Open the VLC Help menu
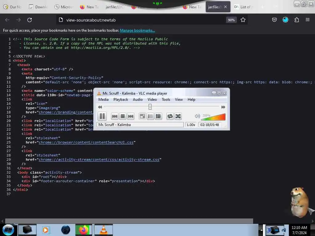315x236 pixels. pyautogui.click(x=191, y=100)
